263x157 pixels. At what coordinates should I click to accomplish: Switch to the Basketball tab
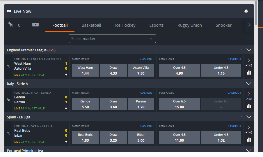[91, 25]
